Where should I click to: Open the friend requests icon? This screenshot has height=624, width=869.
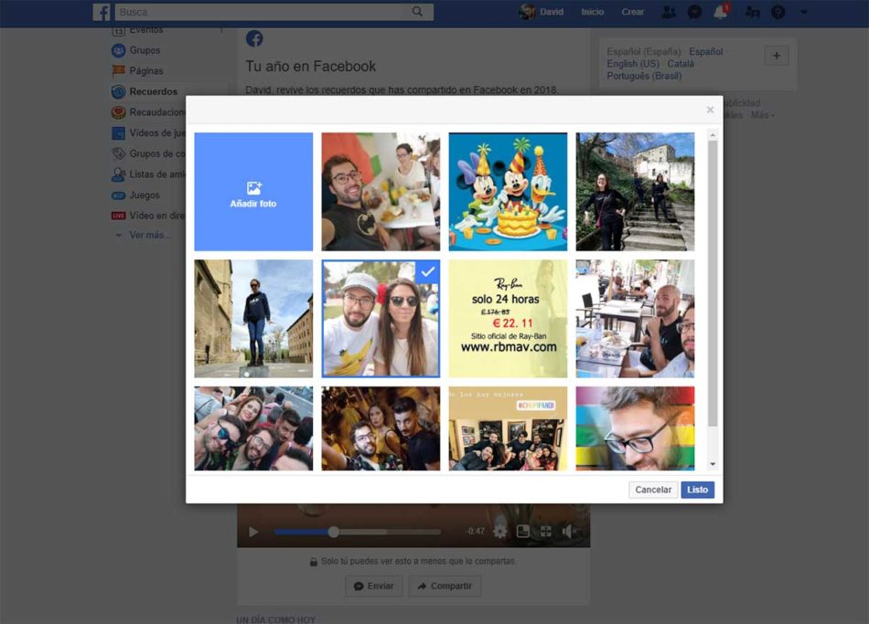coord(669,12)
